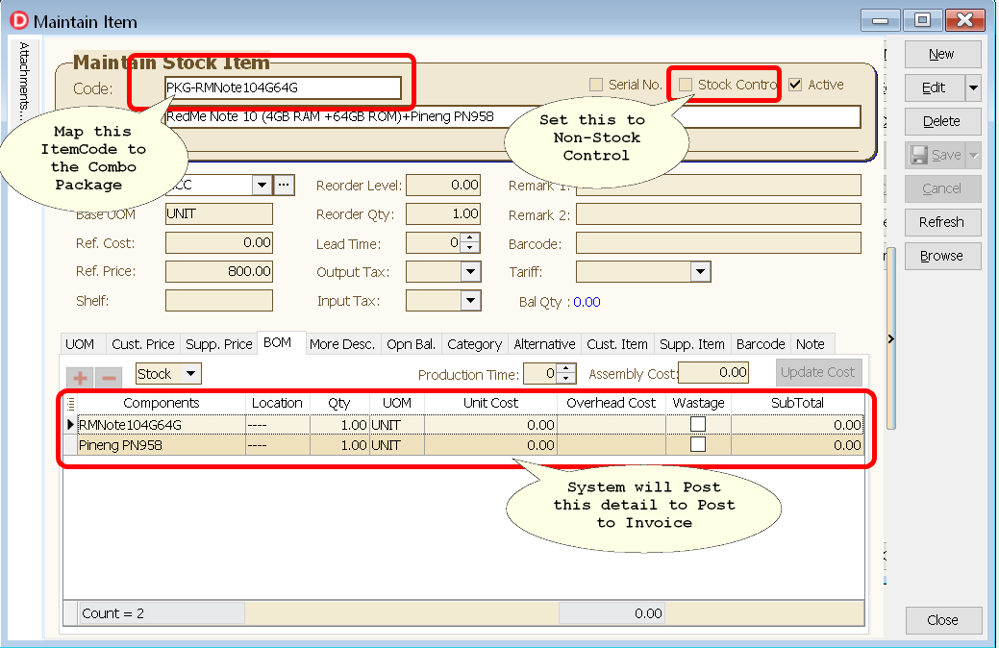Viewport: 999px width, 648px height.
Task: Tick Wastage checkbox for RMNote104G64G row
Action: [698, 424]
